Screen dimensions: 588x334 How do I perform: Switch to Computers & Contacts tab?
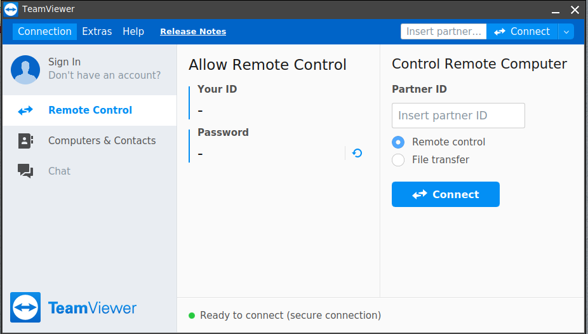point(90,140)
